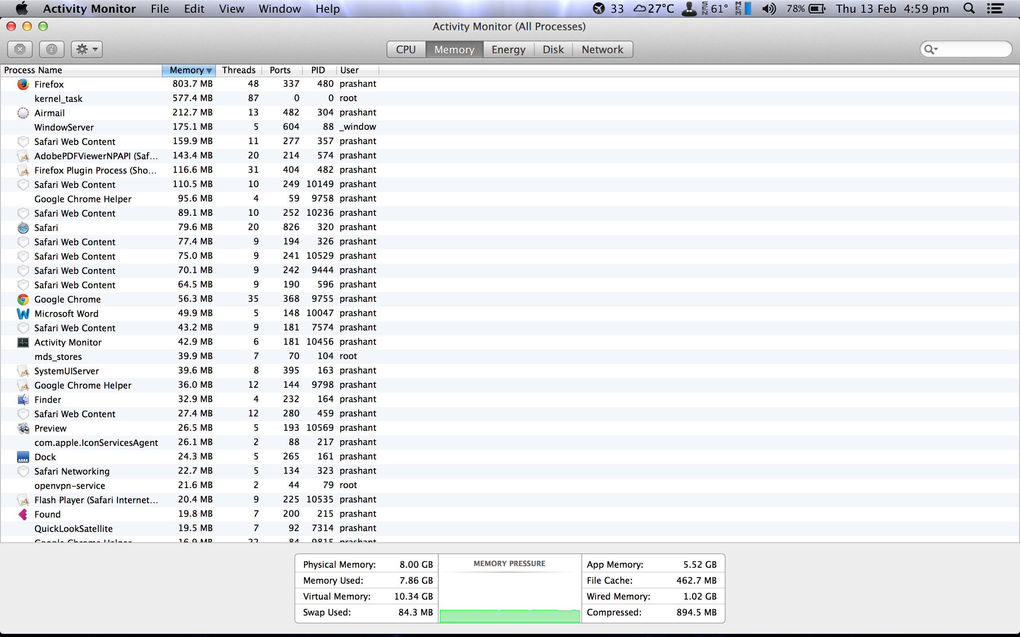Switch to the Energy tab
This screenshot has width=1020, height=637.
pyautogui.click(x=508, y=49)
